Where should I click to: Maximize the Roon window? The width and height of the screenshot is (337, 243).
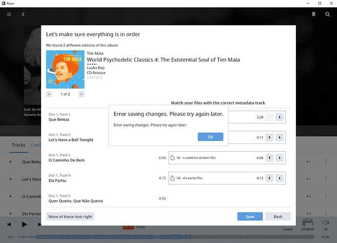click(320, 3)
